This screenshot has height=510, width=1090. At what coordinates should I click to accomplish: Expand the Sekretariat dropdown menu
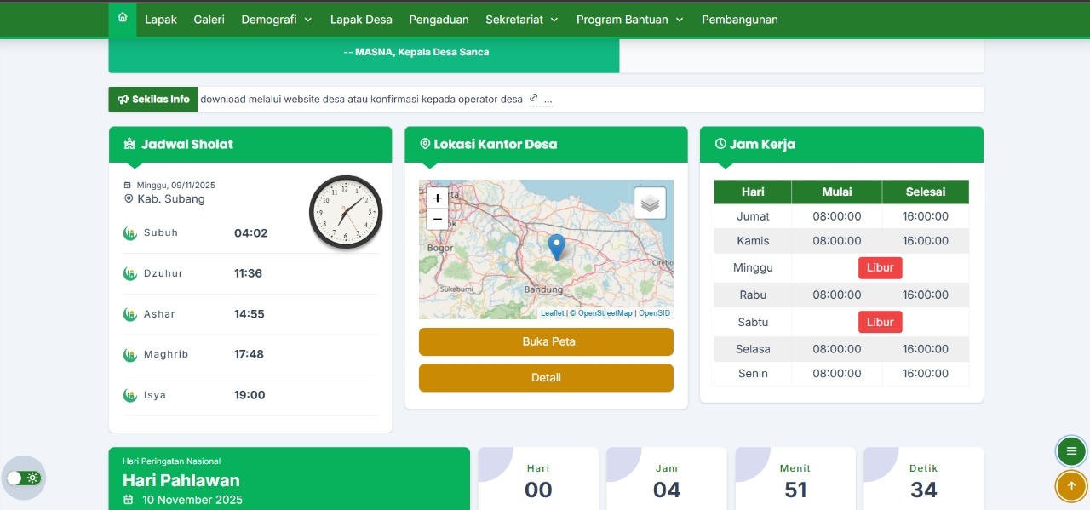[522, 20]
